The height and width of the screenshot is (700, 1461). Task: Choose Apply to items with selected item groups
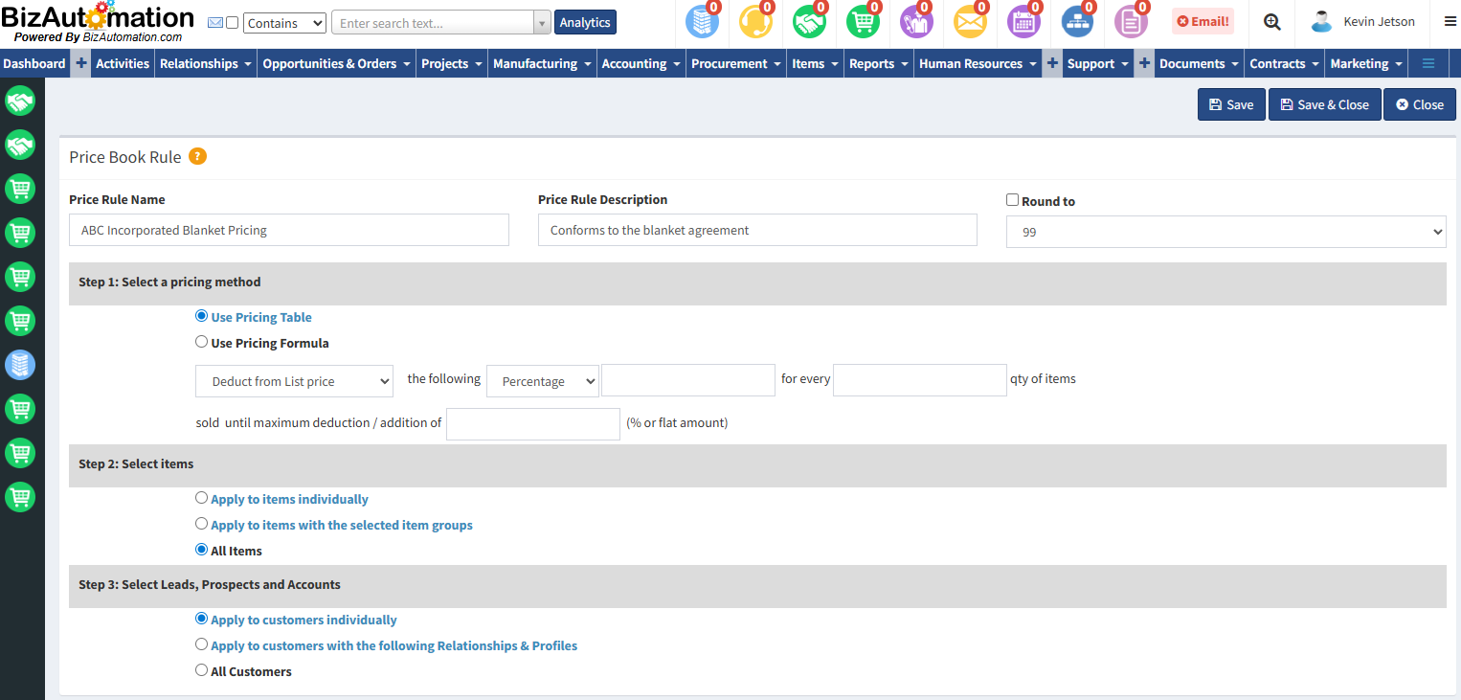click(201, 524)
